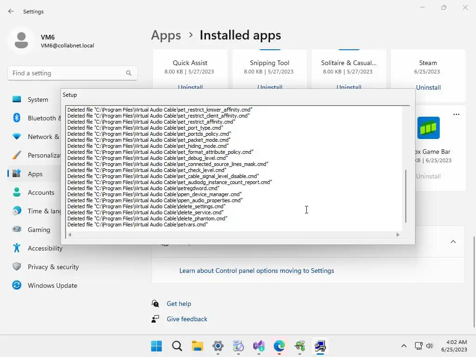Open Accounts settings category
The image size is (476, 357).
[35, 192]
